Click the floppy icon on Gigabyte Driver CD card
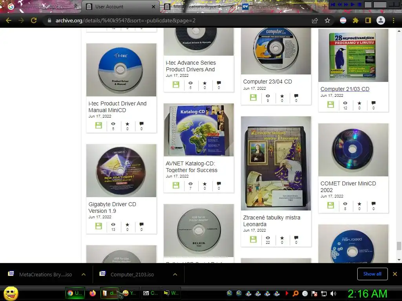Image resolution: width=402 pixels, height=301 pixels. click(x=99, y=226)
